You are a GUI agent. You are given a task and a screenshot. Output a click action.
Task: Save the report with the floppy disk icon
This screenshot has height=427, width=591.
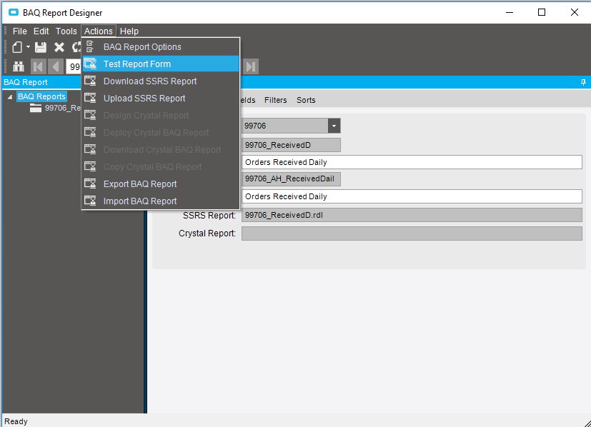(41, 47)
